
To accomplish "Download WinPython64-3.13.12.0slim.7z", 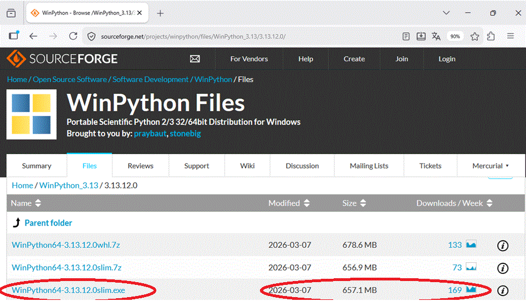I will [x=67, y=267].
